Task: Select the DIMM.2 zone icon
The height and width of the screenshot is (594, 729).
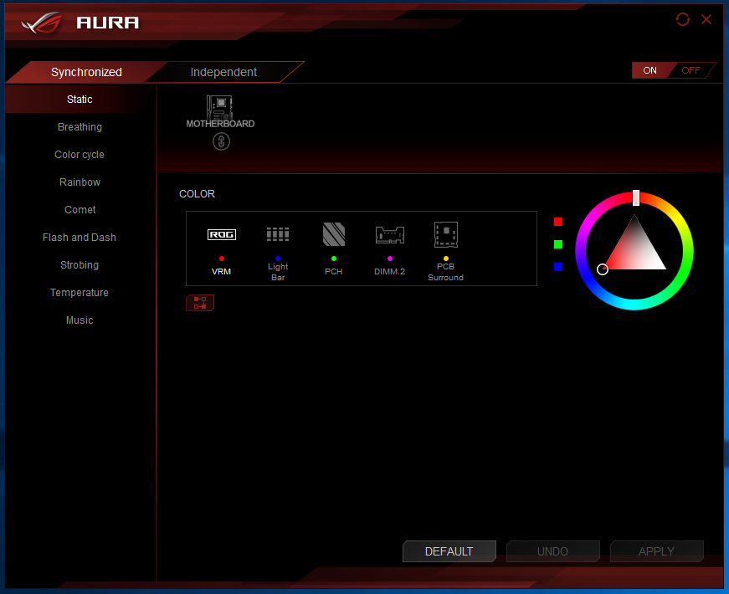Action: pyautogui.click(x=389, y=235)
